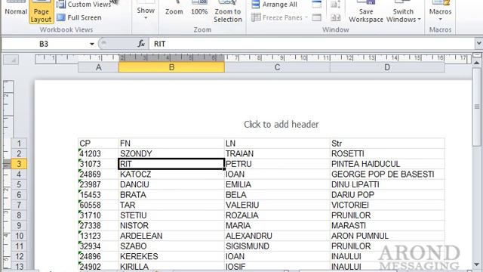
Task: Open the Show dropdown
Action: [146, 12]
